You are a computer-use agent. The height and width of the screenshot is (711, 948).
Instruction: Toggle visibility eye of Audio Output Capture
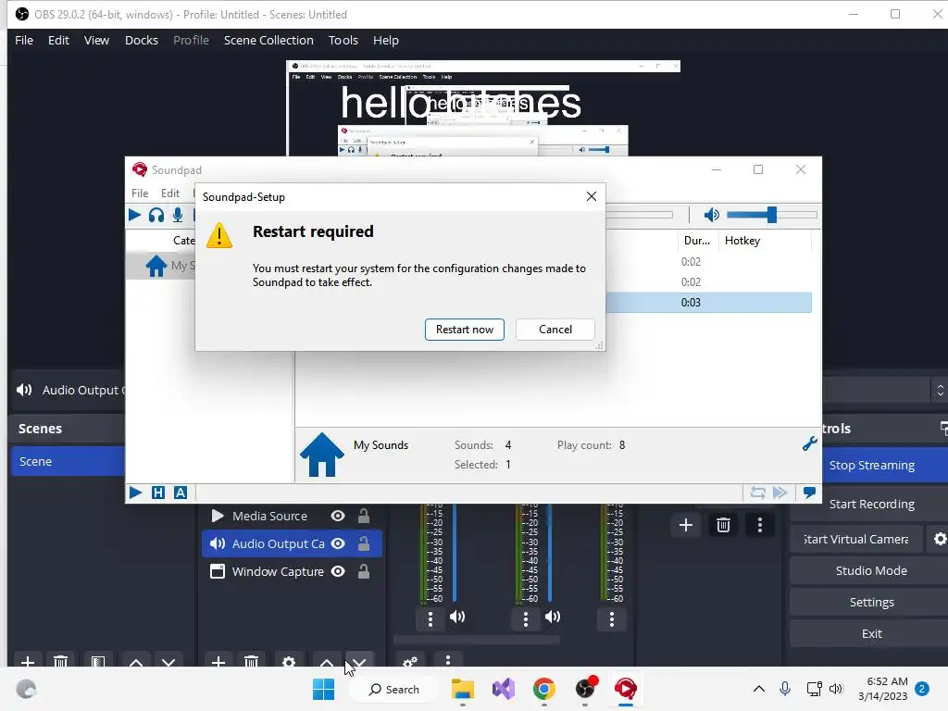(338, 543)
